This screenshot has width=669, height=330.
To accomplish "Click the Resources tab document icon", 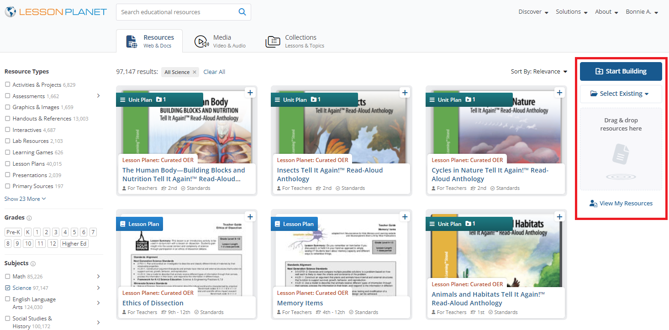I will (x=132, y=42).
